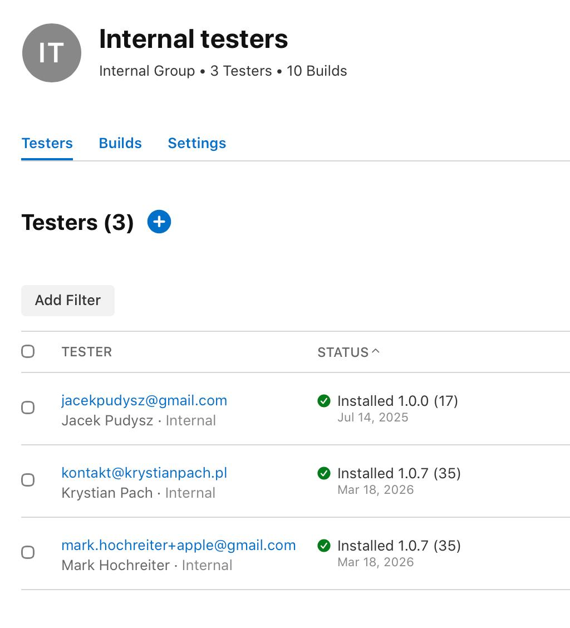This screenshot has width=570, height=628.
Task: Open mark.hochreiter+apple@gmail.com tester link
Action: tap(179, 545)
